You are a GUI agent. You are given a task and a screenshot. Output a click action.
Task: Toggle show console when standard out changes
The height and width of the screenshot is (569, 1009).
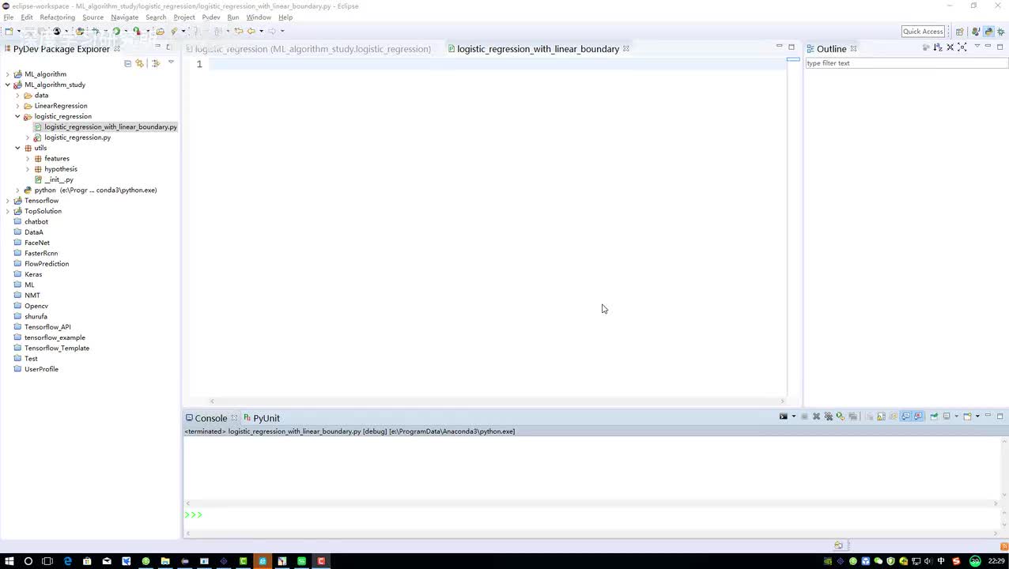coord(905,416)
